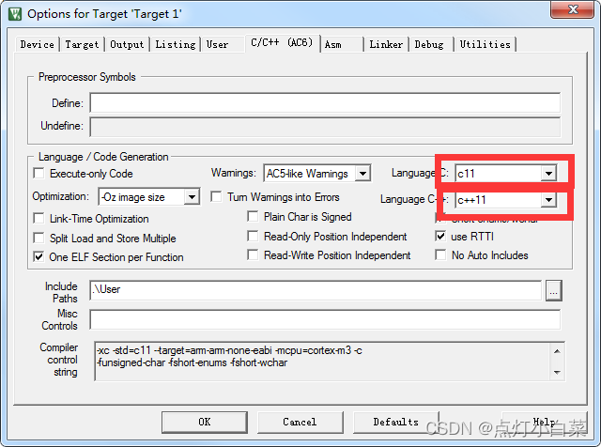Click the Define input field
The width and height of the screenshot is (601, 447).
[x=325, y=102]
